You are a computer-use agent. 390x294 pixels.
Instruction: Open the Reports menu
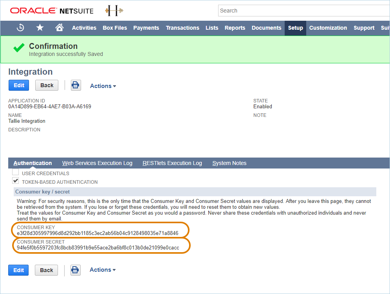(x=235, y=28)
